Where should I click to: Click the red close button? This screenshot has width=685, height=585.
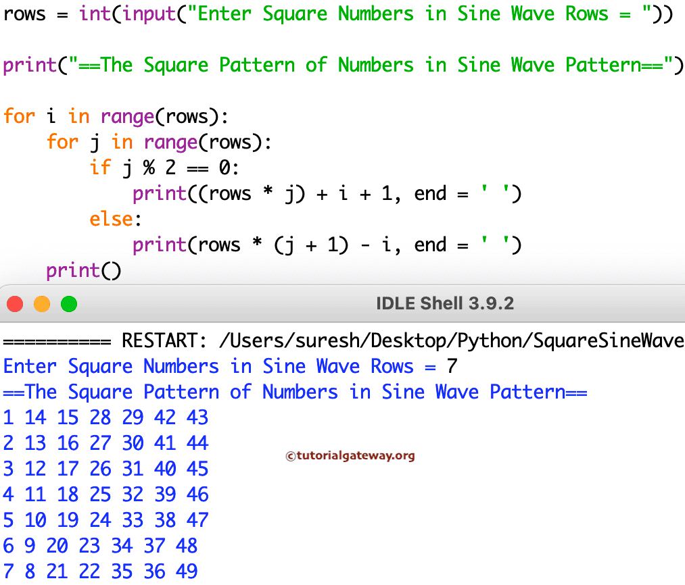tap(14, 303)
